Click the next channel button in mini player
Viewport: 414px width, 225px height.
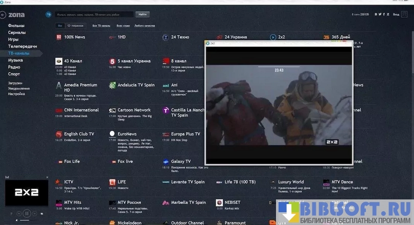(34, 213)
